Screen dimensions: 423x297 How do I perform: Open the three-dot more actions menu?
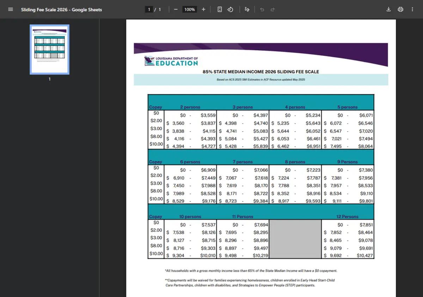[412, 10]
